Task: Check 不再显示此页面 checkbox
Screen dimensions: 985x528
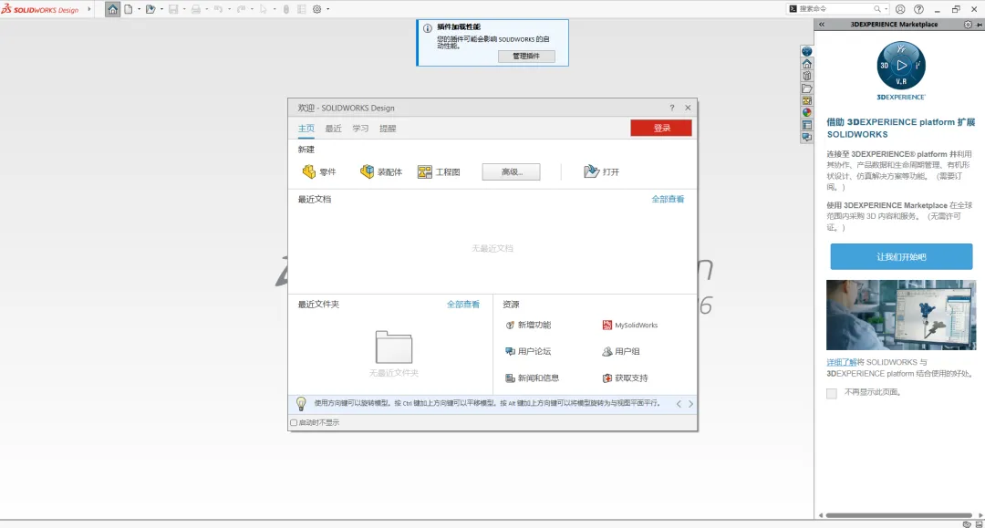Action: (832, 393)
